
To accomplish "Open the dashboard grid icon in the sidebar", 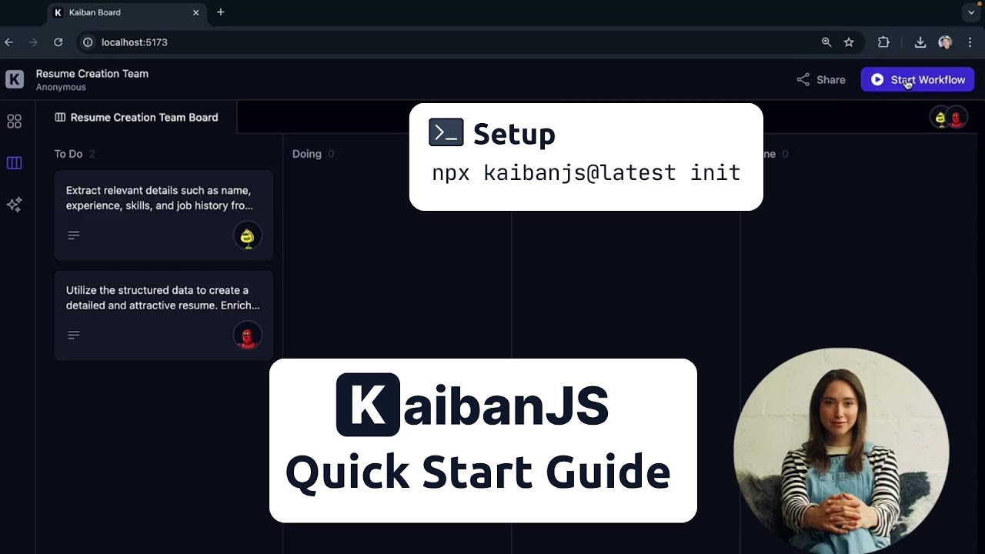I will click(x=14, y=122).
